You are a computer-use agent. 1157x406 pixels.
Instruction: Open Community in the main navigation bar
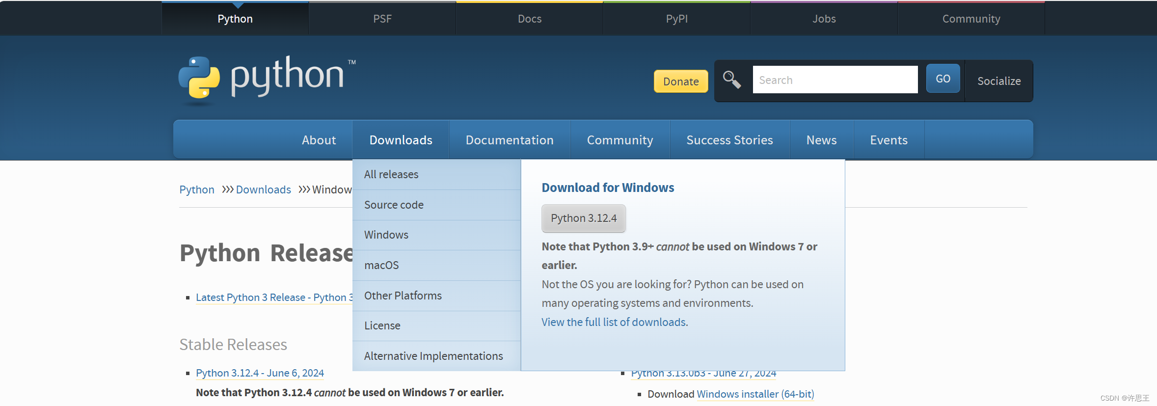pyautogui.click(x=620, y=140)
